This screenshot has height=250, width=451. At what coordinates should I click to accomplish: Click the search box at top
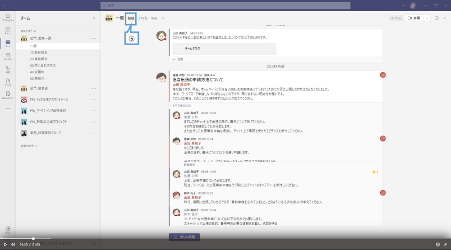tap(225, 5)
